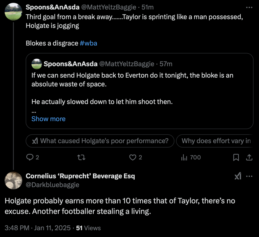Open the 51m timestamp link
259x237 pixels.
[x=147, y=7]
